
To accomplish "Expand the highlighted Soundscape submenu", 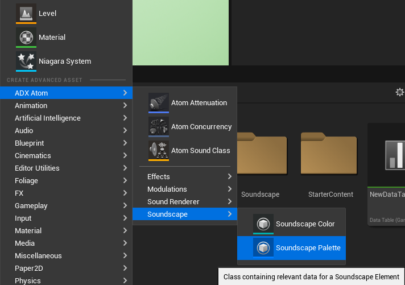I will coord(185,214).
